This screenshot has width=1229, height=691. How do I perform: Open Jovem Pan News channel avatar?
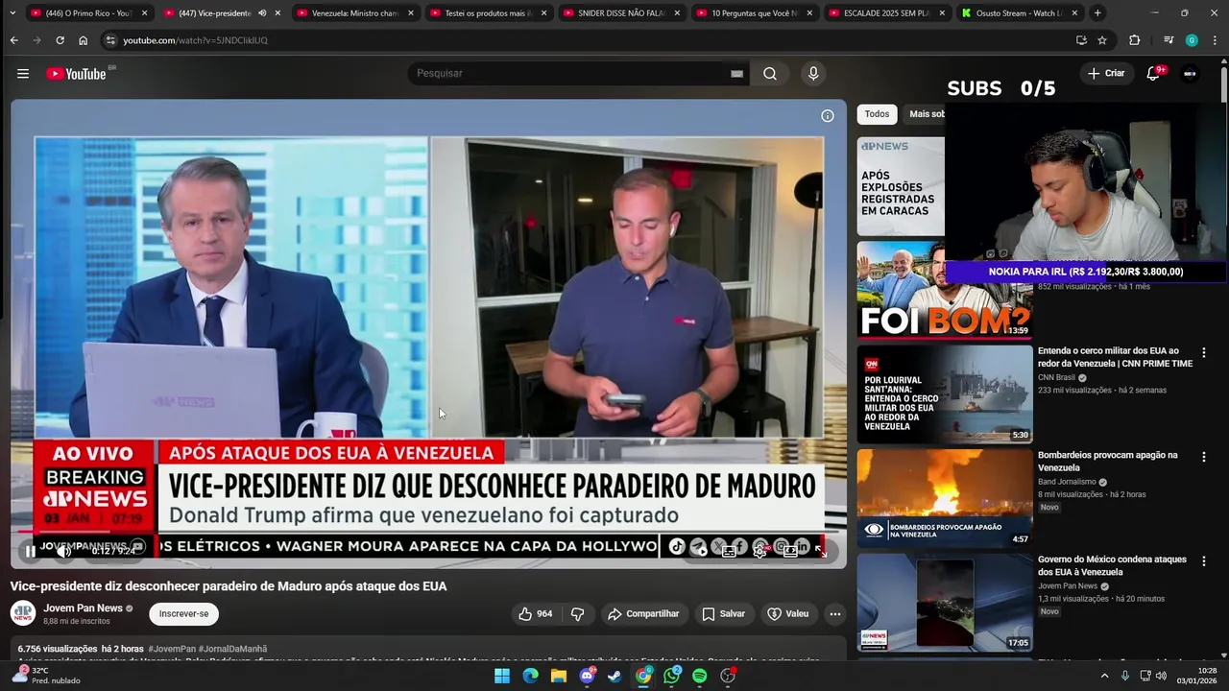23,614
